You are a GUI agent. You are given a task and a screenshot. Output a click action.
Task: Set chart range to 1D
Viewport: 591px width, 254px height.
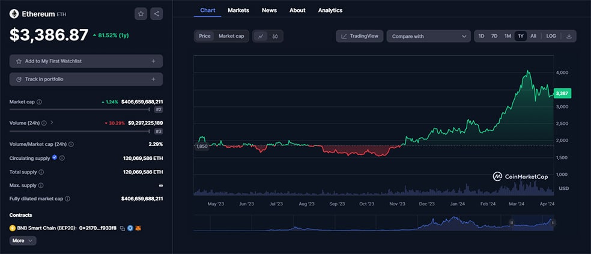(x=481, y=36)
